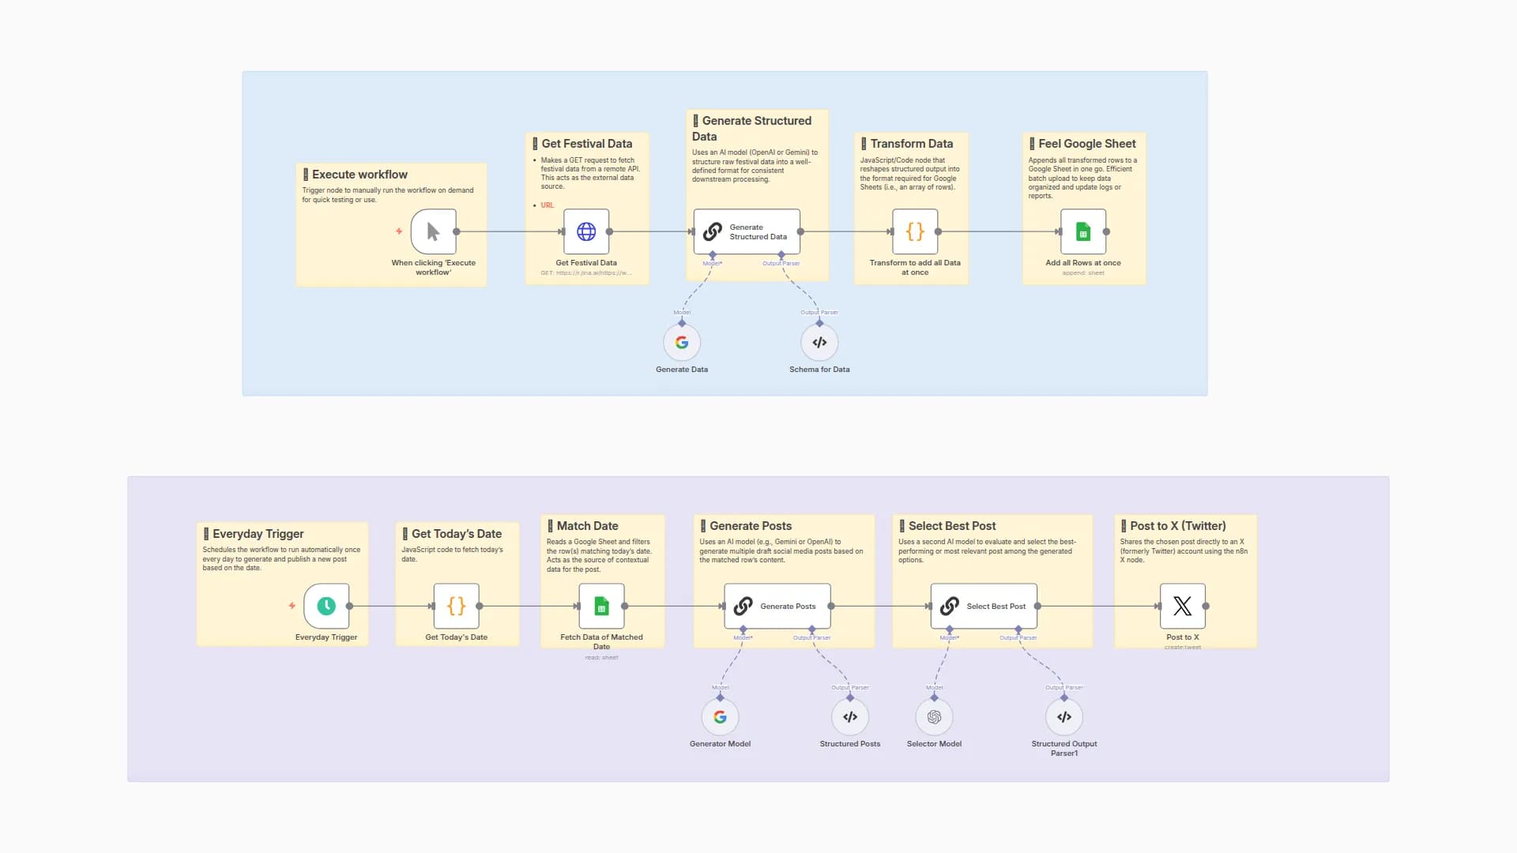Select the Structured Output Parser1 node
Image resolution: width=1517 pixels, height=853 pixels.
pyautogui.click(x=1063, y=717)
